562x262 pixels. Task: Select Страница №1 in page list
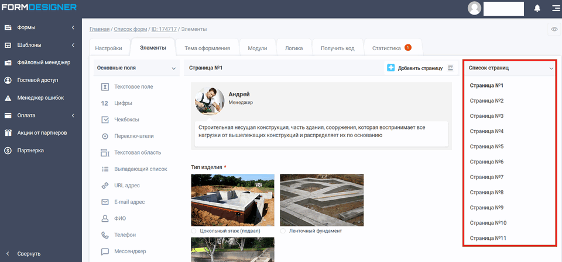pos(486,86)
